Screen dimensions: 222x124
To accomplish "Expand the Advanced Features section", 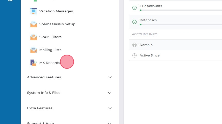I will (110, 77).
